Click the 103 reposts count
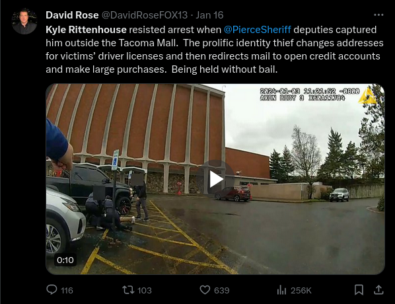The height and width of the screenshot is (304, 395). pyautogui.click(x=145, y=290)
